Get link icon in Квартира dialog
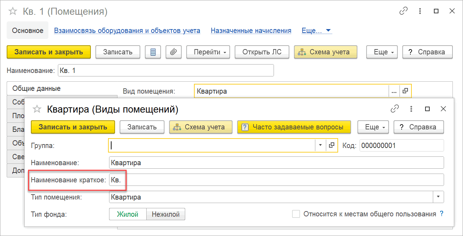 coord(395,109)
